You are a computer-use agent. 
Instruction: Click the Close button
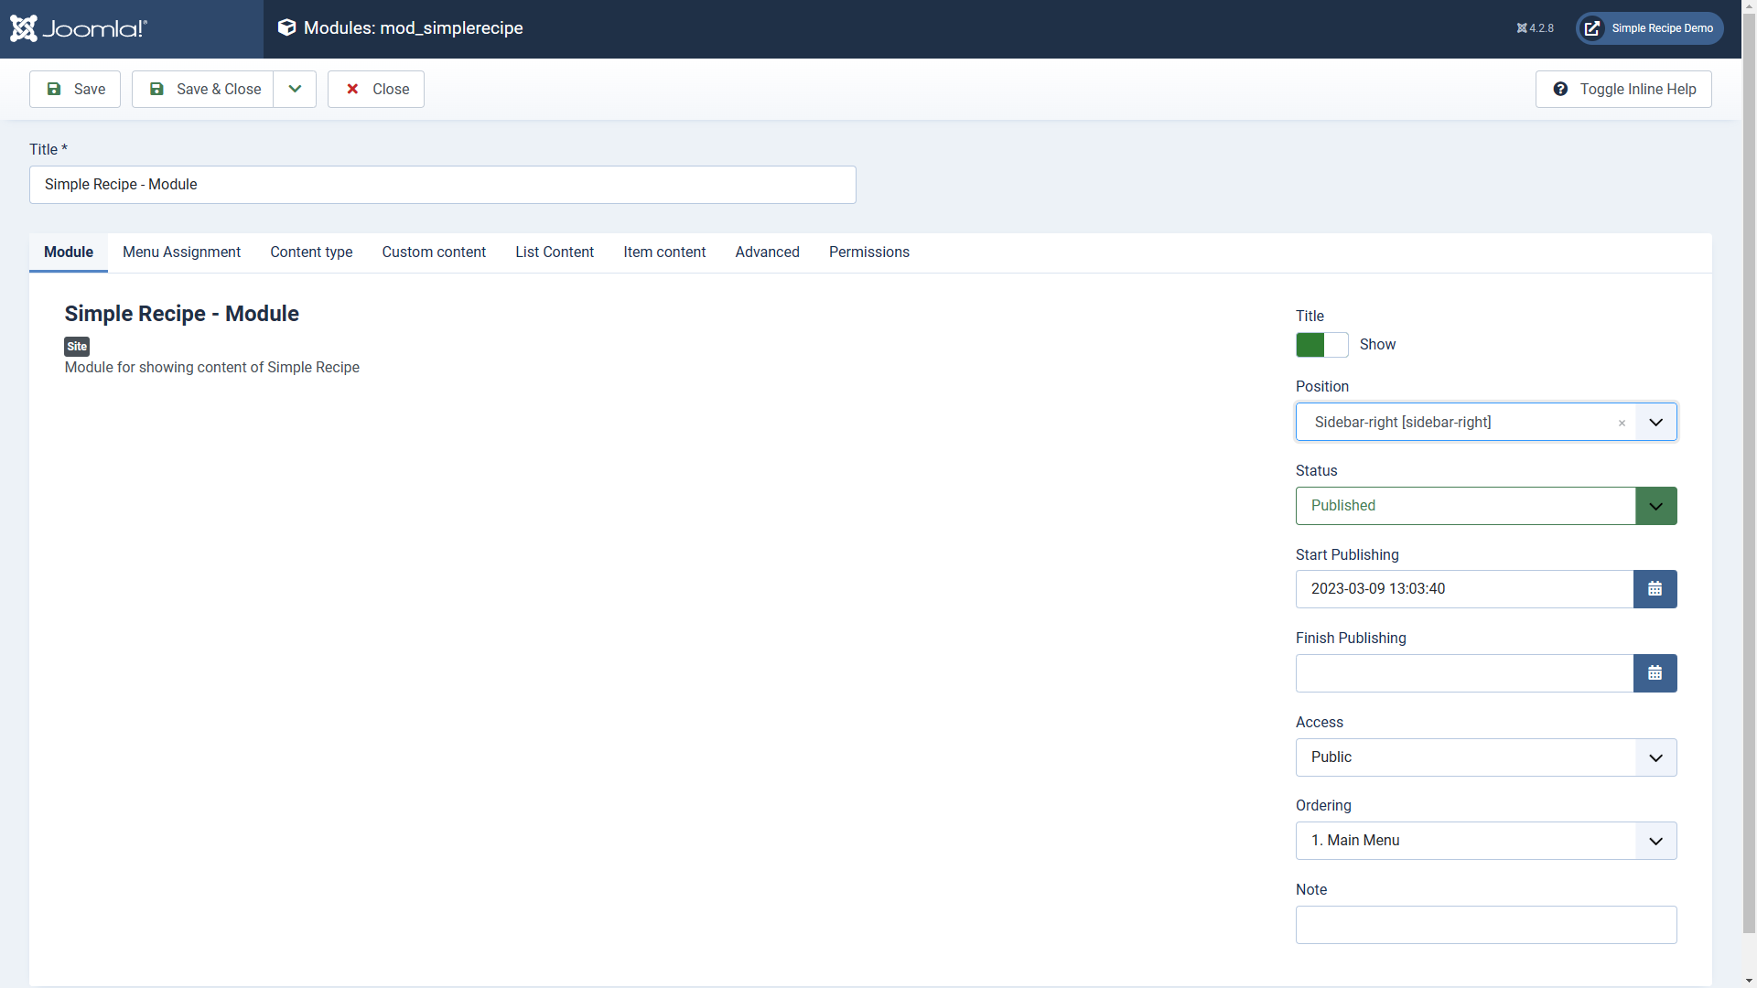tap(376, 89)
